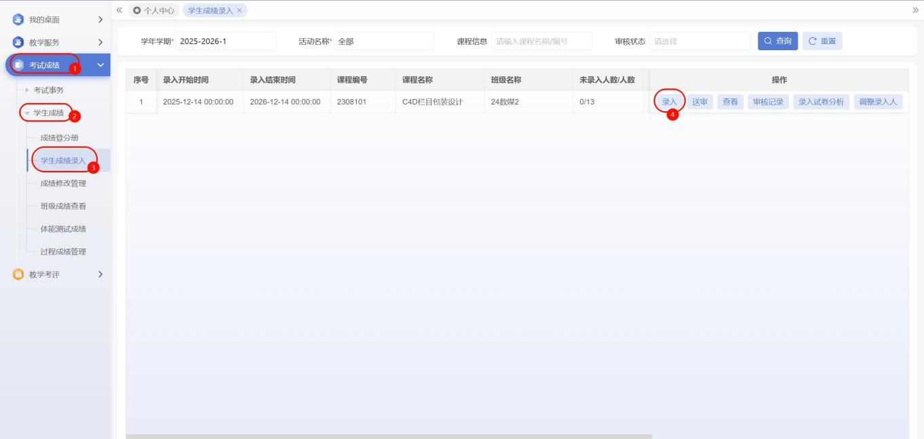Click the 教学服务 sidebar icon
Screen dimensions: 924x439
pos(18,42)
